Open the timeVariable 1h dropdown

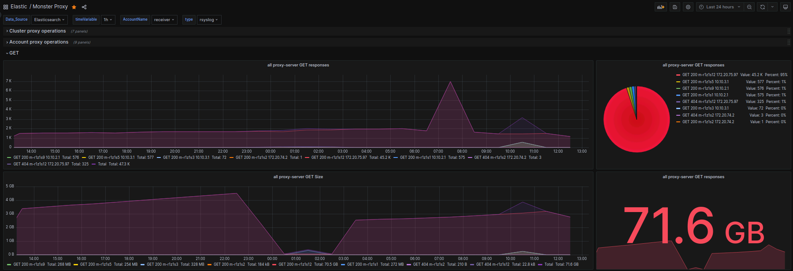pos(108,20)
